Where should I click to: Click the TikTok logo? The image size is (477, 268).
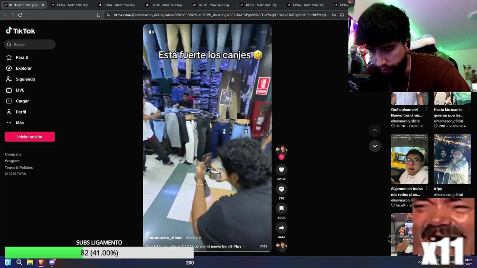(20, 31)
